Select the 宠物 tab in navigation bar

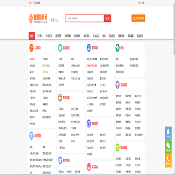point(104,36)
